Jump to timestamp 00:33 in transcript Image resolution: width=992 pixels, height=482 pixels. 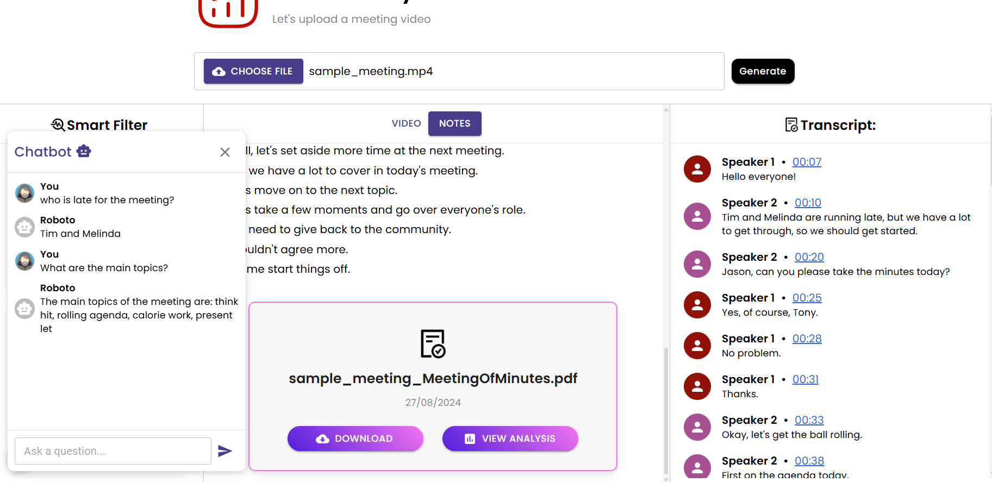tap(809, 420)
